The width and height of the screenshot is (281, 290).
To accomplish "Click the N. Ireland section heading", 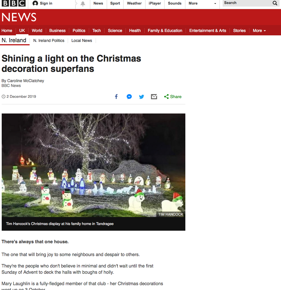I will (14, 40).
